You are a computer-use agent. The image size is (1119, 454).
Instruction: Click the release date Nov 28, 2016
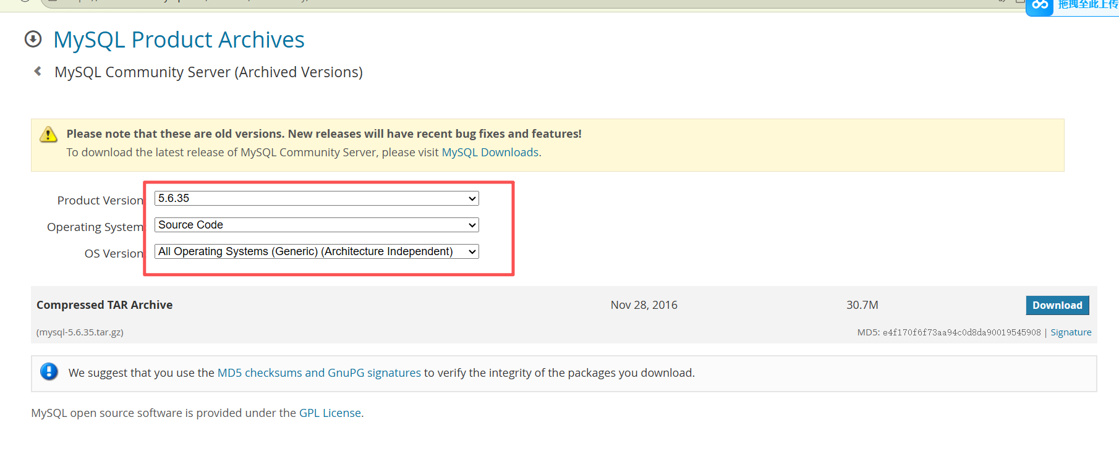(644, 305)
